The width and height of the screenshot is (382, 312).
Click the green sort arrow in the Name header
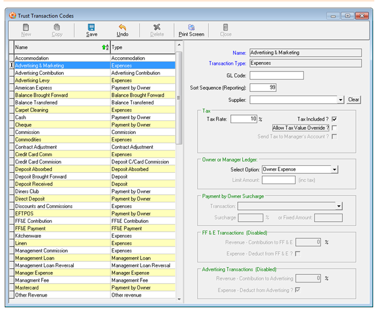105,47
